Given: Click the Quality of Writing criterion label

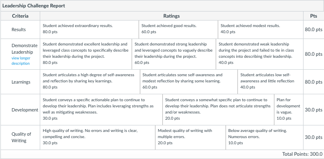Looking at the screenshot, I should click(21, 137).
